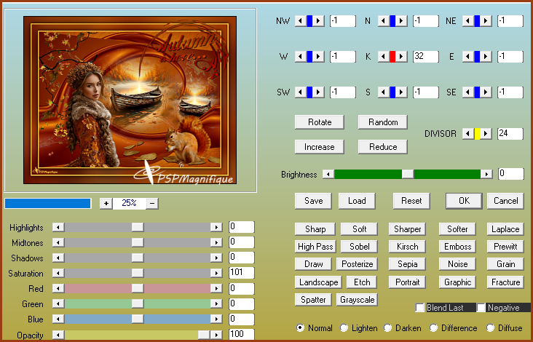
Task: Decrease the NW value with left arrow
Action: pyautogui.click(x=300, y=21)
